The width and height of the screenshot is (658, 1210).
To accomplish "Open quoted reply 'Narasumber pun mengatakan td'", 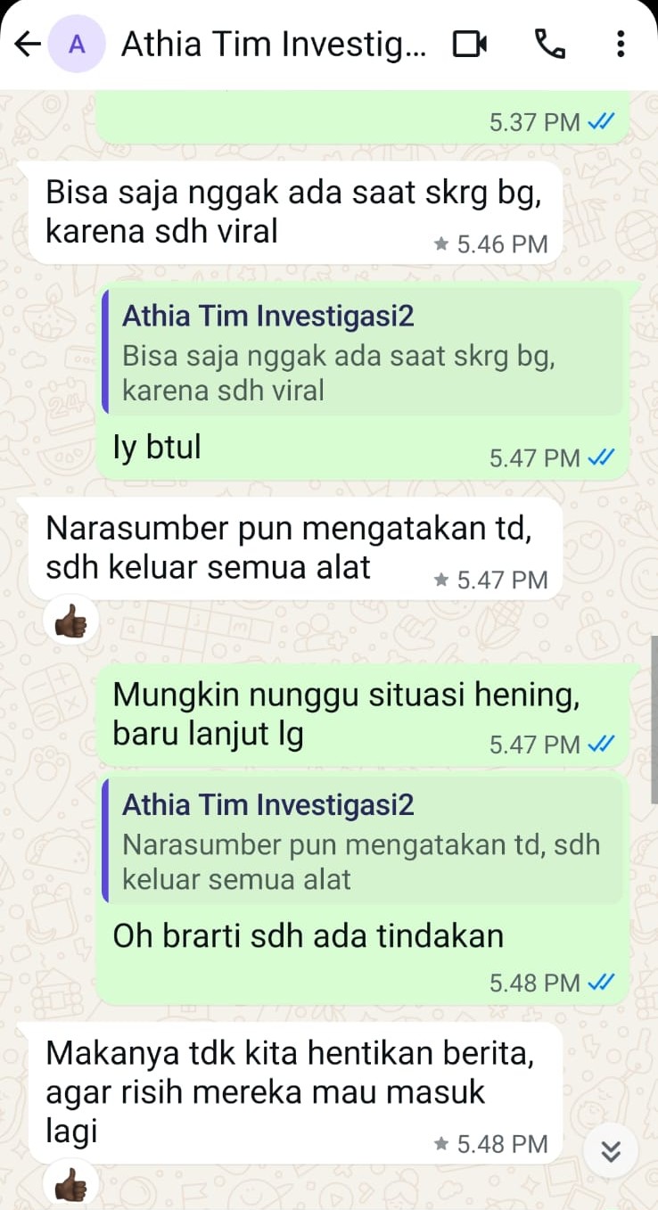I will (363, 841).
